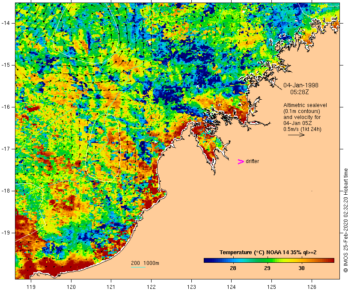Click the latitude label '-14'

[6, 23]
